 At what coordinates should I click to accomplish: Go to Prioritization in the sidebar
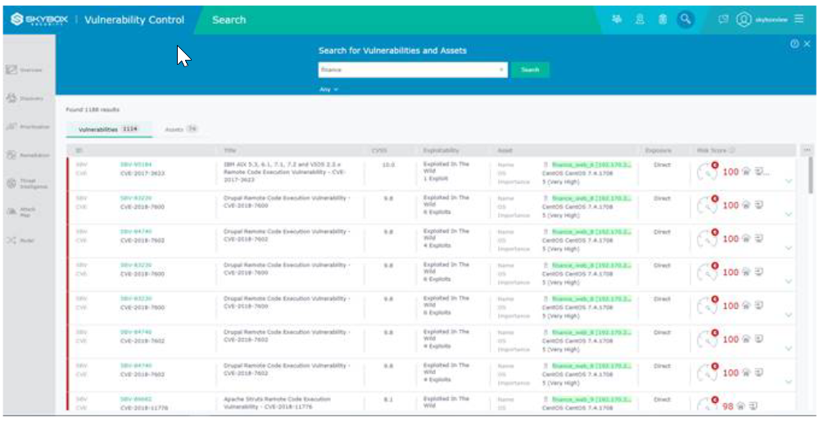click(x=24, y=127)
